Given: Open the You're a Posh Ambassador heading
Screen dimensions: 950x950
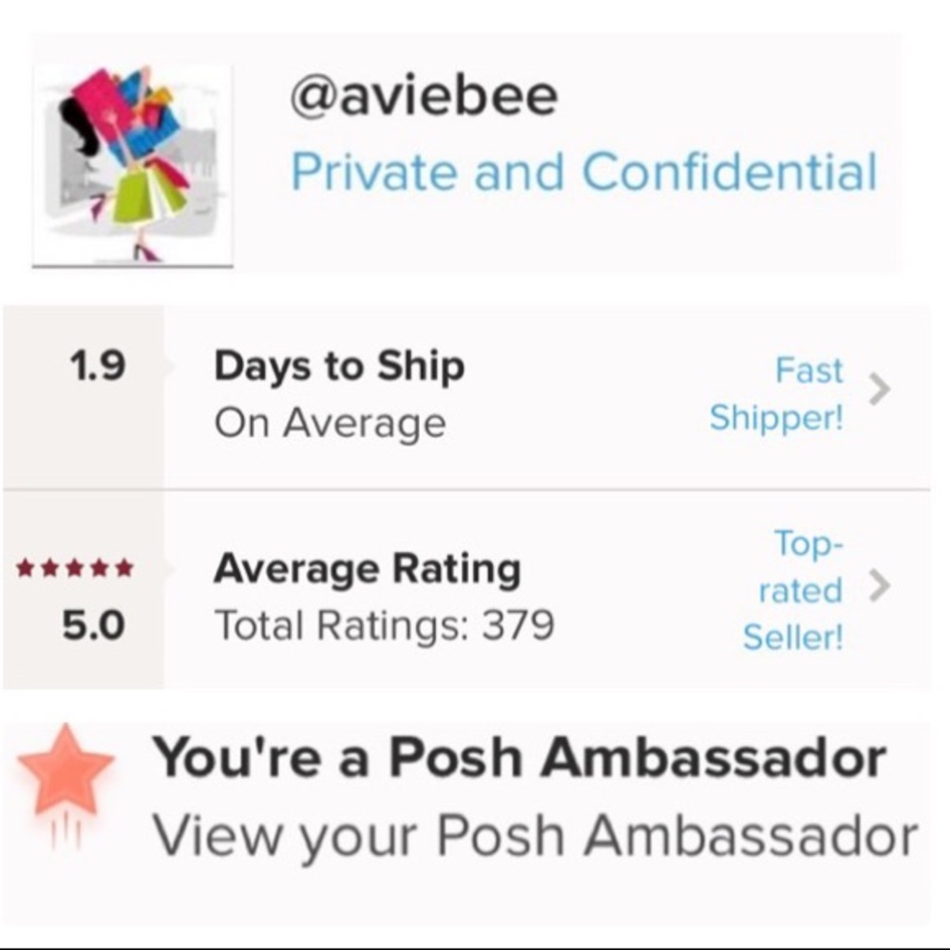Looking at the screenshot, I should coord(520,758).
